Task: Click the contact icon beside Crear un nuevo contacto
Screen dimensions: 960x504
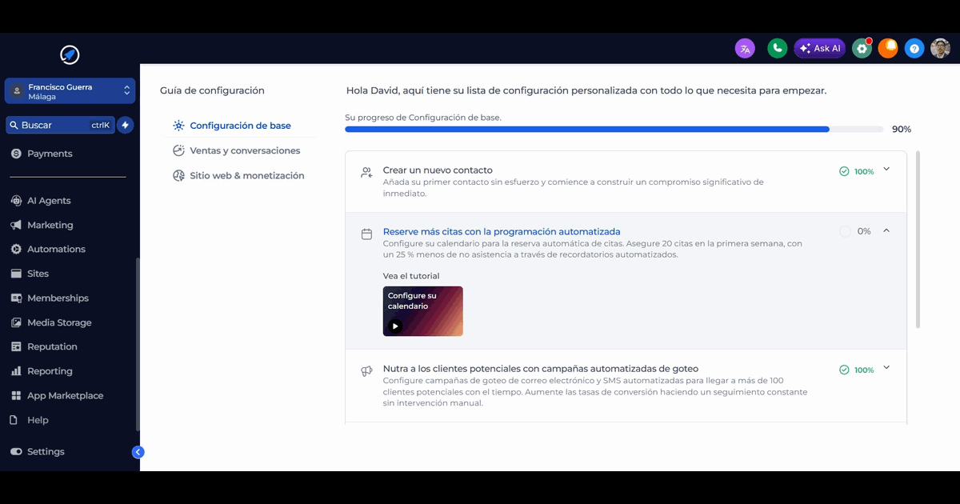Action: click(x=366, y=172)
